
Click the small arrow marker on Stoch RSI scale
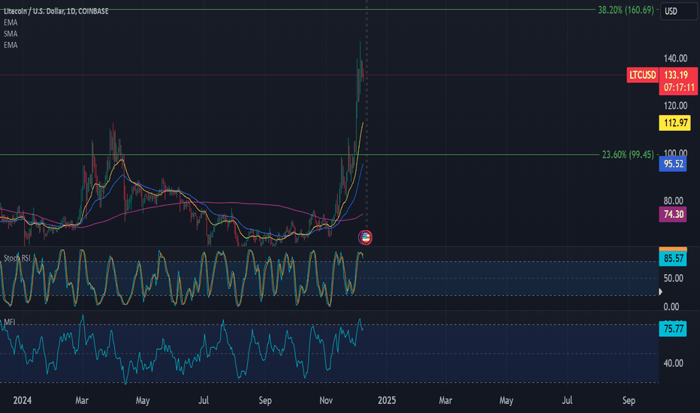pyautogui.click(x=661, y=291)
